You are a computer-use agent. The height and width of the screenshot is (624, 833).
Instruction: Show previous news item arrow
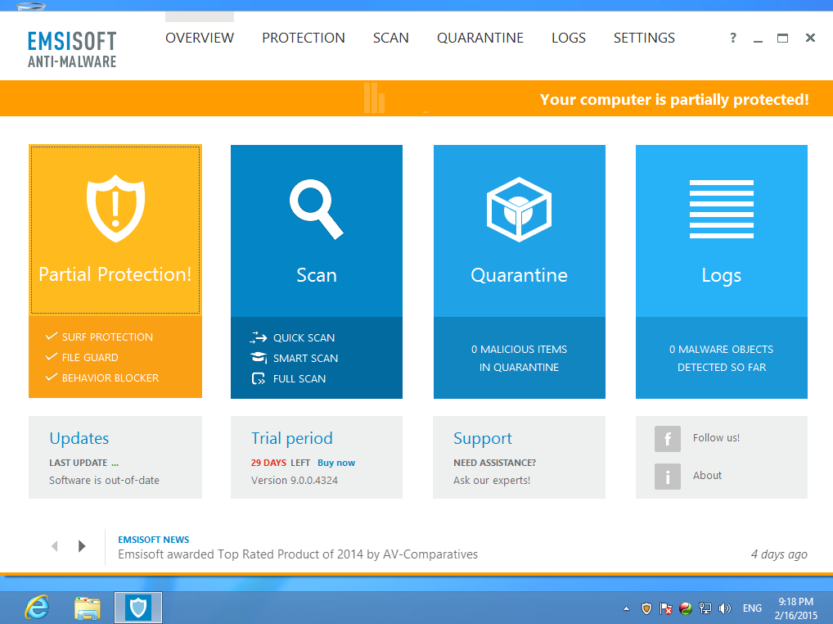54,546
